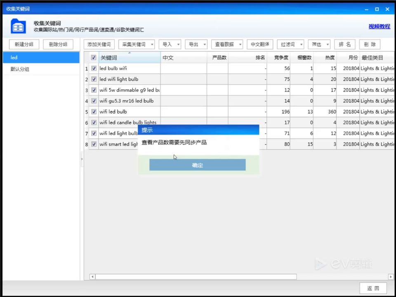Uncheck the 'wifi gu5.3 mr16 led bulb' checkbox
The width and height of the screenshot is (396, 297).
[x=94, y=101]
